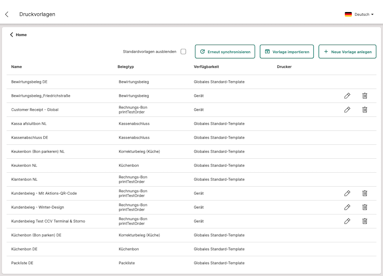Delete Customer Receipt - Global via trash icon

coord(365,110)
